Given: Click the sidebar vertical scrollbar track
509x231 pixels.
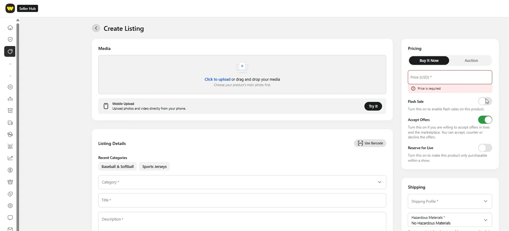Looking at the screenshot, I should 18,127.
